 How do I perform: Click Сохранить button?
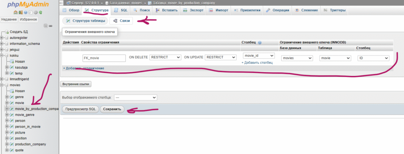click(112, 109)
